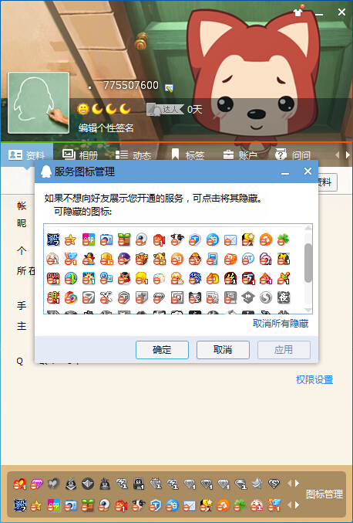Viewport: 353px width, 523px height.
Task: Click the red hearts icon in the bottom icon bar
Action: (19, 484)
